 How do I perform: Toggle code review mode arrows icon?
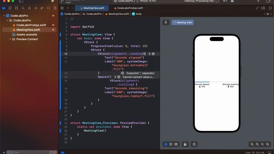257,8
